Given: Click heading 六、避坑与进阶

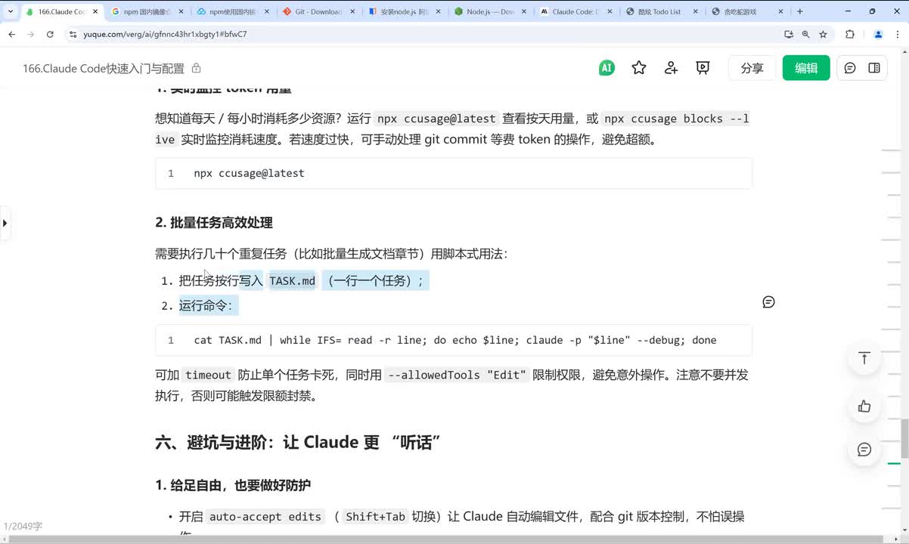Looking at the screenshot, I should tap(298, 442).
